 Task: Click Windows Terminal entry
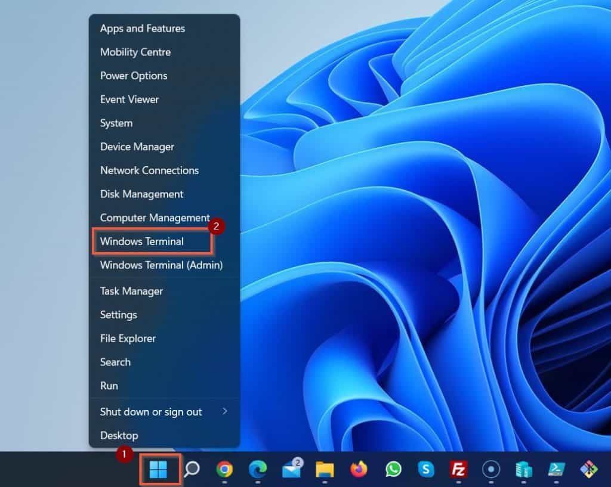(165, 241)
